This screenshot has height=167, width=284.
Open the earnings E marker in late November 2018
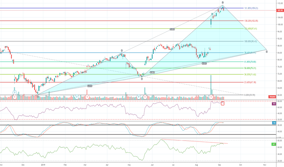[15, 97]
